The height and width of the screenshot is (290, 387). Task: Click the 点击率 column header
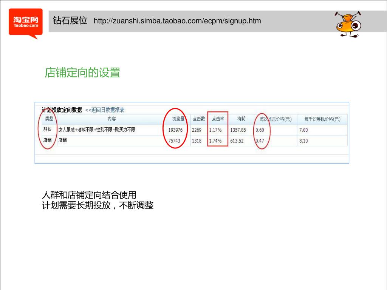[x=218, y=119]
